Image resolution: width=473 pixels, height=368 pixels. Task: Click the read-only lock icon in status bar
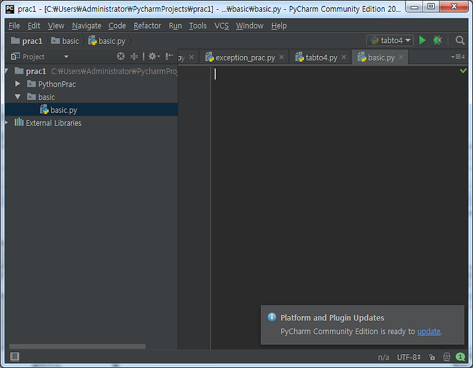point(432,357)
